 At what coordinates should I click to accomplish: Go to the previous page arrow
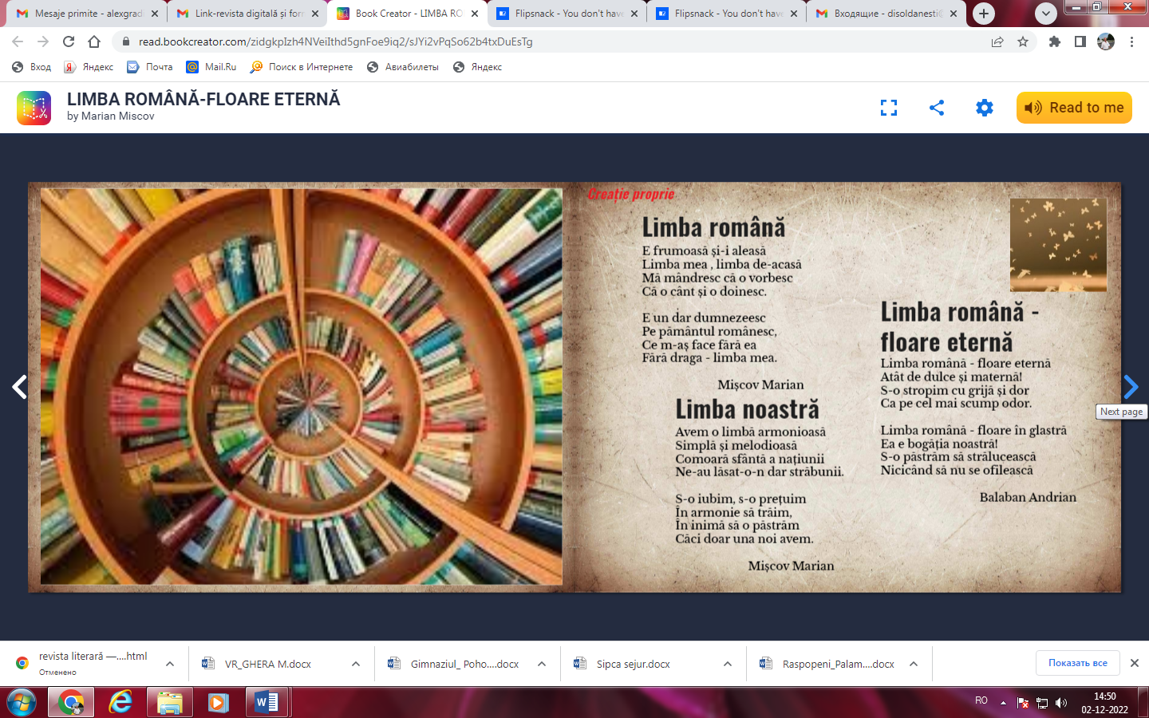coord(19,387)
